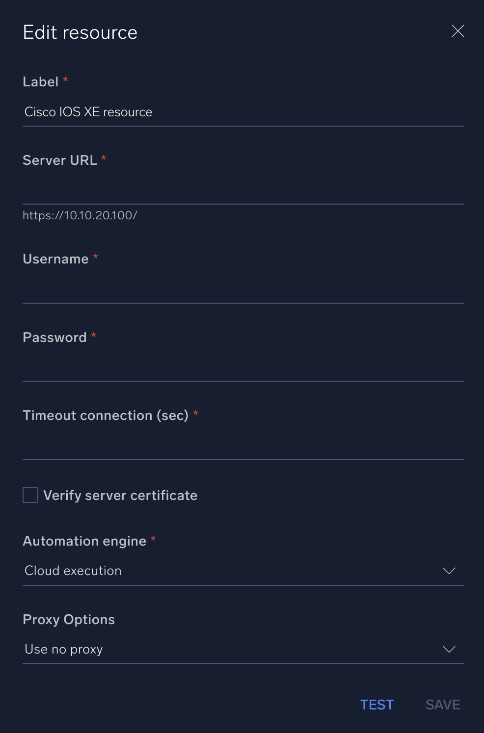Viewport: 484px width, 733px height.
Task: Expand the Proxy Options dropdown chevron
Action: [448, 649]
